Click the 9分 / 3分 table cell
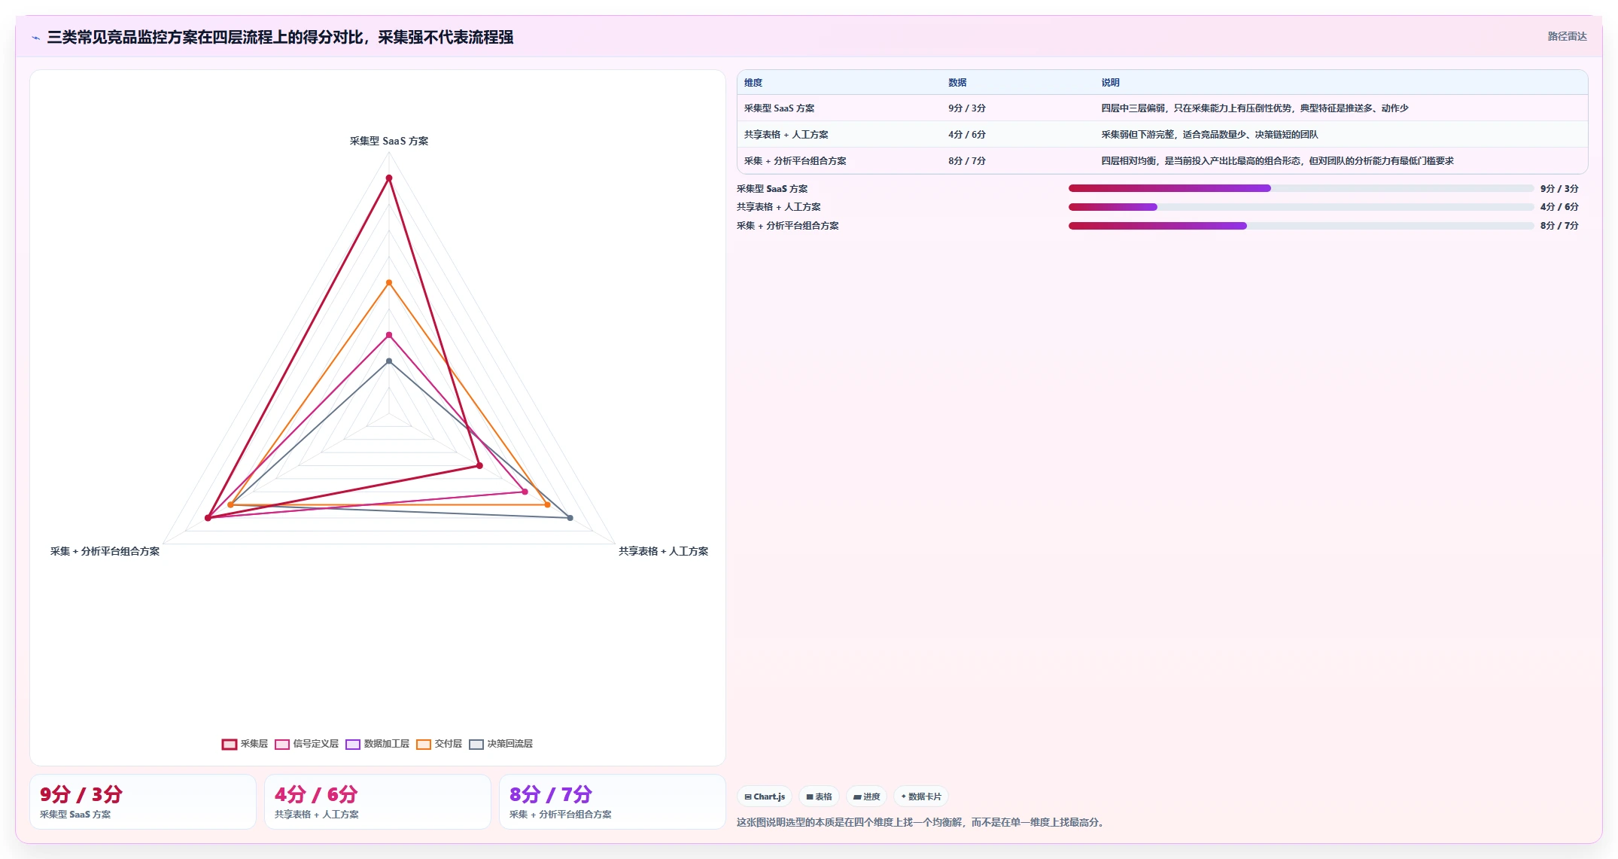 (x=966, y=108)
